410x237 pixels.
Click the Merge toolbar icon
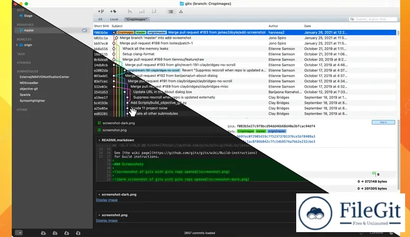(x=129, y=11)
